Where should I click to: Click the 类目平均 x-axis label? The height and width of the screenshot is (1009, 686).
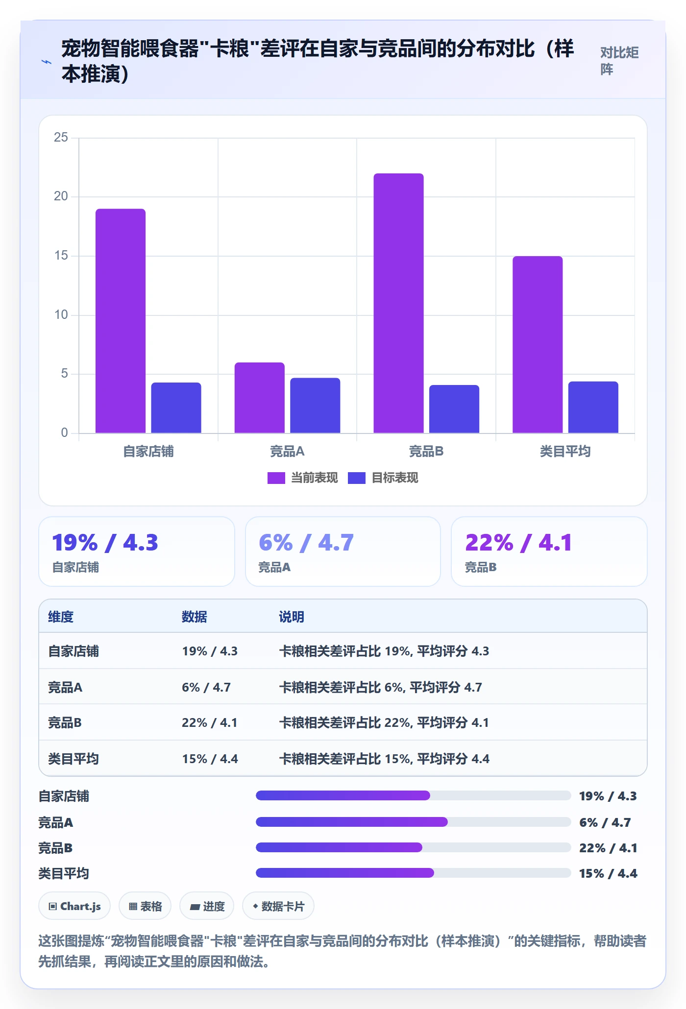click(565, 451)
